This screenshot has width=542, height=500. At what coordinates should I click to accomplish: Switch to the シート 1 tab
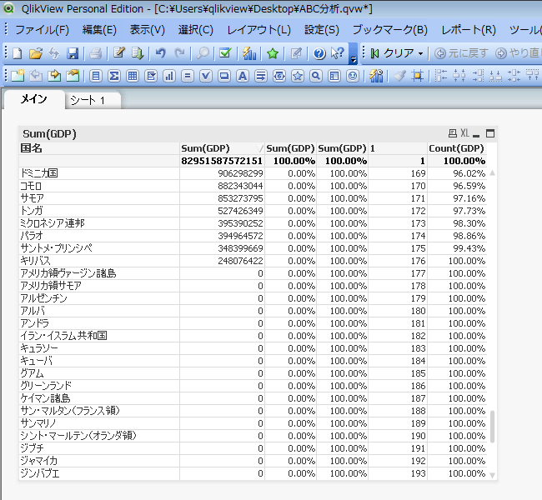click(x=88, y=100)
